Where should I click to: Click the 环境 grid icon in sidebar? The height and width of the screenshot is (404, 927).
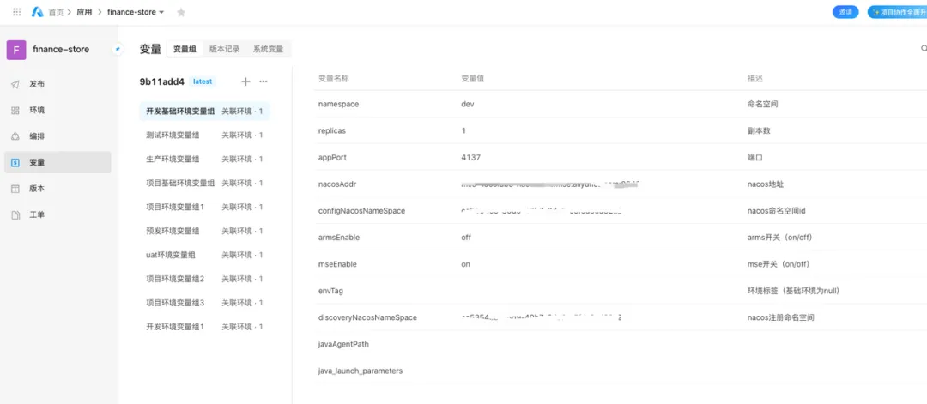[x=16, y=111]
